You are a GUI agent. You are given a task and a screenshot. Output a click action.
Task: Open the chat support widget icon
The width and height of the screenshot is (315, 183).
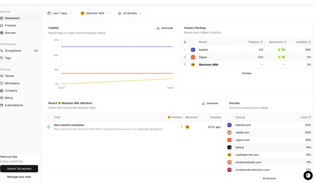(x=308, y=176)
